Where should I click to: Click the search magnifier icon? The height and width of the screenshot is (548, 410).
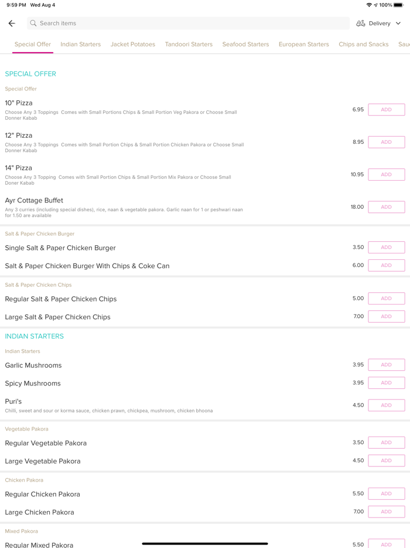[33, 23]
